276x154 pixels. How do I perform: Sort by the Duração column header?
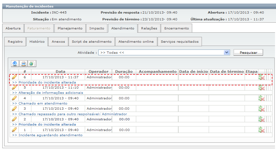124,71
